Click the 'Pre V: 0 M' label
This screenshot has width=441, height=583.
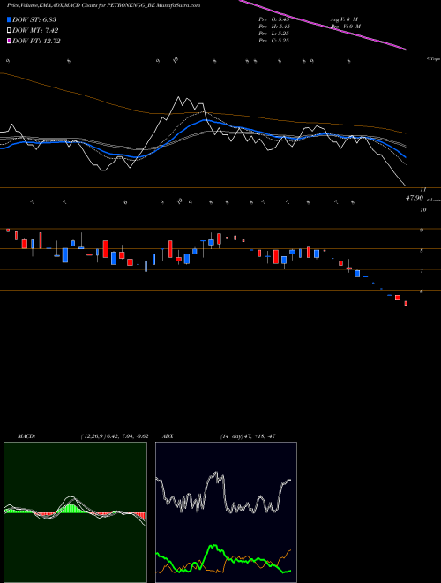[346, 26]
